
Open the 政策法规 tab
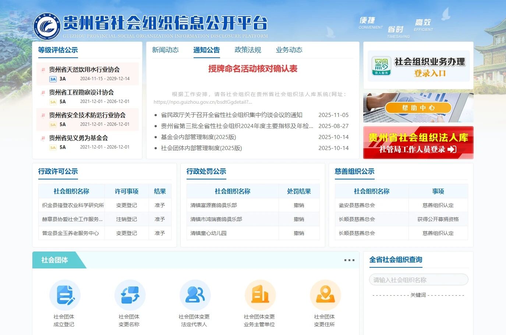pos(248,50)
